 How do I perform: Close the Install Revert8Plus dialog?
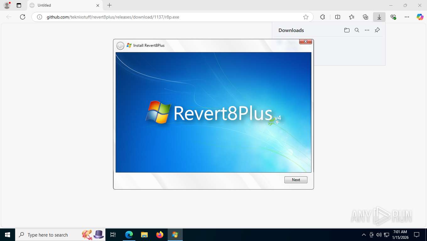tap(305, 41)
